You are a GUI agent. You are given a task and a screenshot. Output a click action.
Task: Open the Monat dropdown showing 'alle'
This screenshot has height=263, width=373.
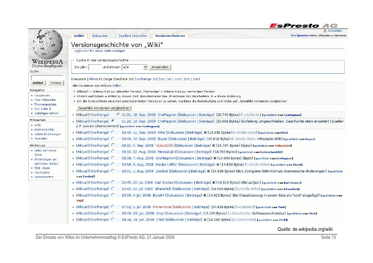point(135,67)
